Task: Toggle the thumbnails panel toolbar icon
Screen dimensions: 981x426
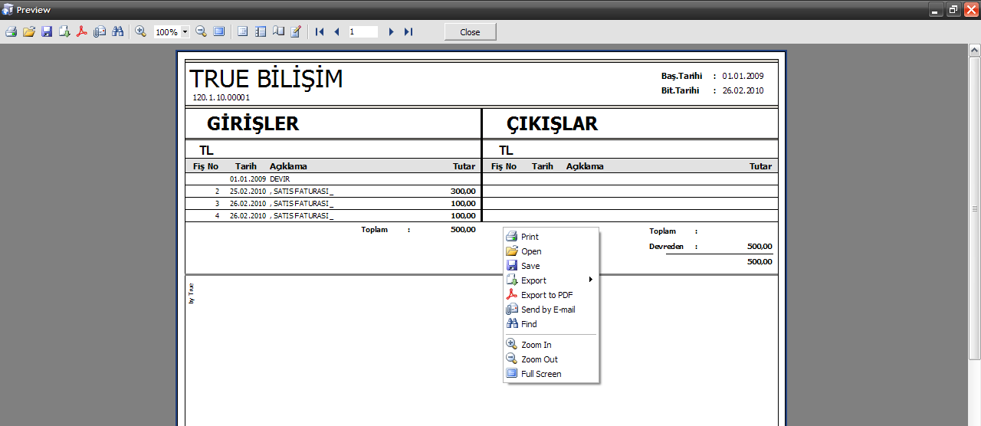Action: click(261, 31)
